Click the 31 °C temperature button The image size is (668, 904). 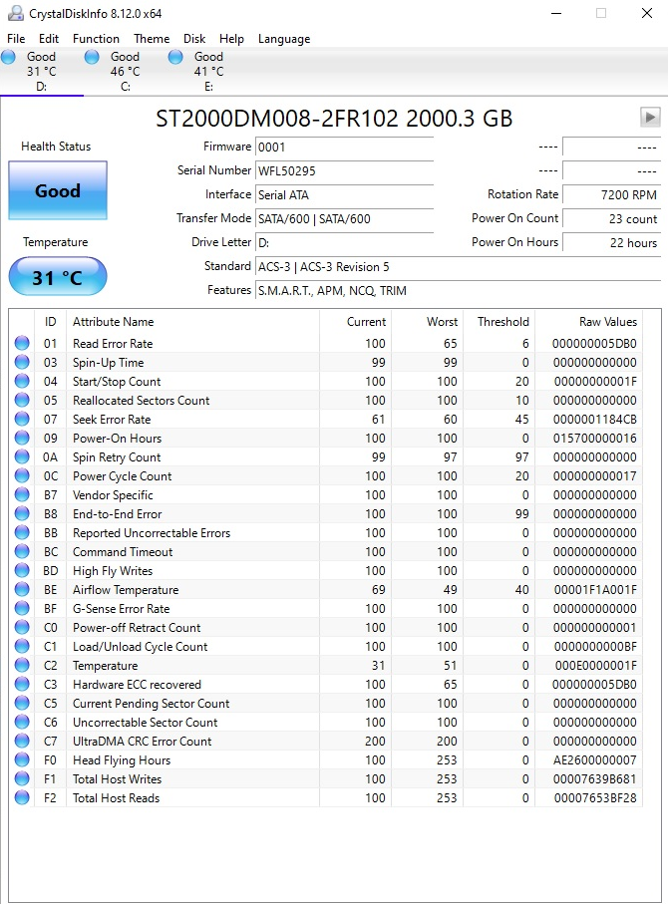pos(58,277)
